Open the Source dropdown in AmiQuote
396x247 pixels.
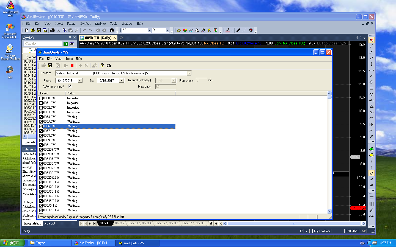point(189,73)
